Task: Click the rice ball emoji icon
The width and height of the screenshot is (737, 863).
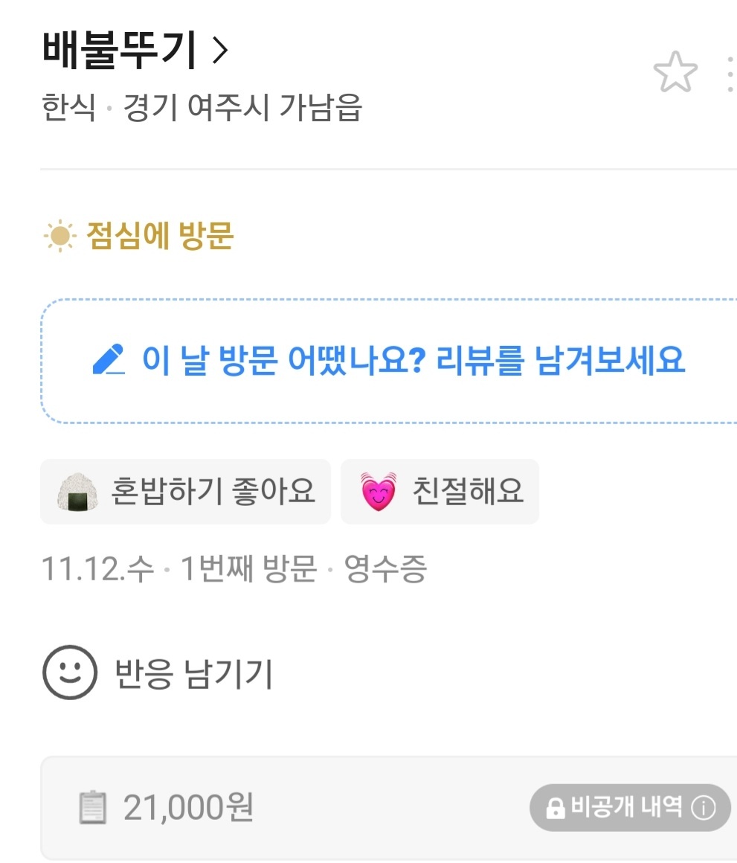Action: coord(77,492)
